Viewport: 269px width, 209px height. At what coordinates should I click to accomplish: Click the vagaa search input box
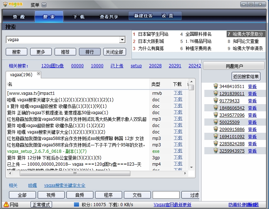point(63,40)
